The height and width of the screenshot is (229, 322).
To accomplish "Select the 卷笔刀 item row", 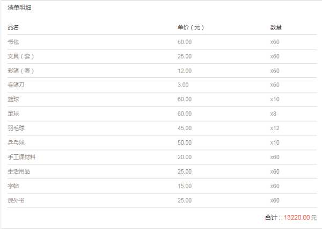I will coord(162,85).
